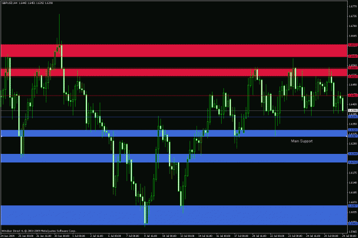358x238 pixels.
Task: Click the 'Main Support' text label
Action: click(302, 141)
